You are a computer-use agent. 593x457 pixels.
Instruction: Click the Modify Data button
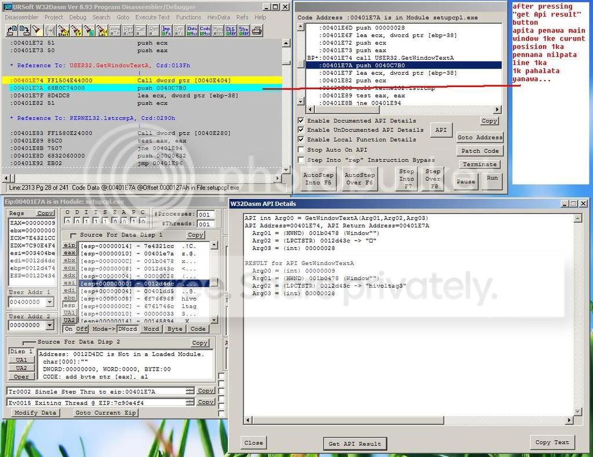click(35, 413)
